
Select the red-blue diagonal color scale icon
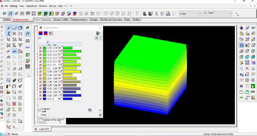tap(41, 33)
